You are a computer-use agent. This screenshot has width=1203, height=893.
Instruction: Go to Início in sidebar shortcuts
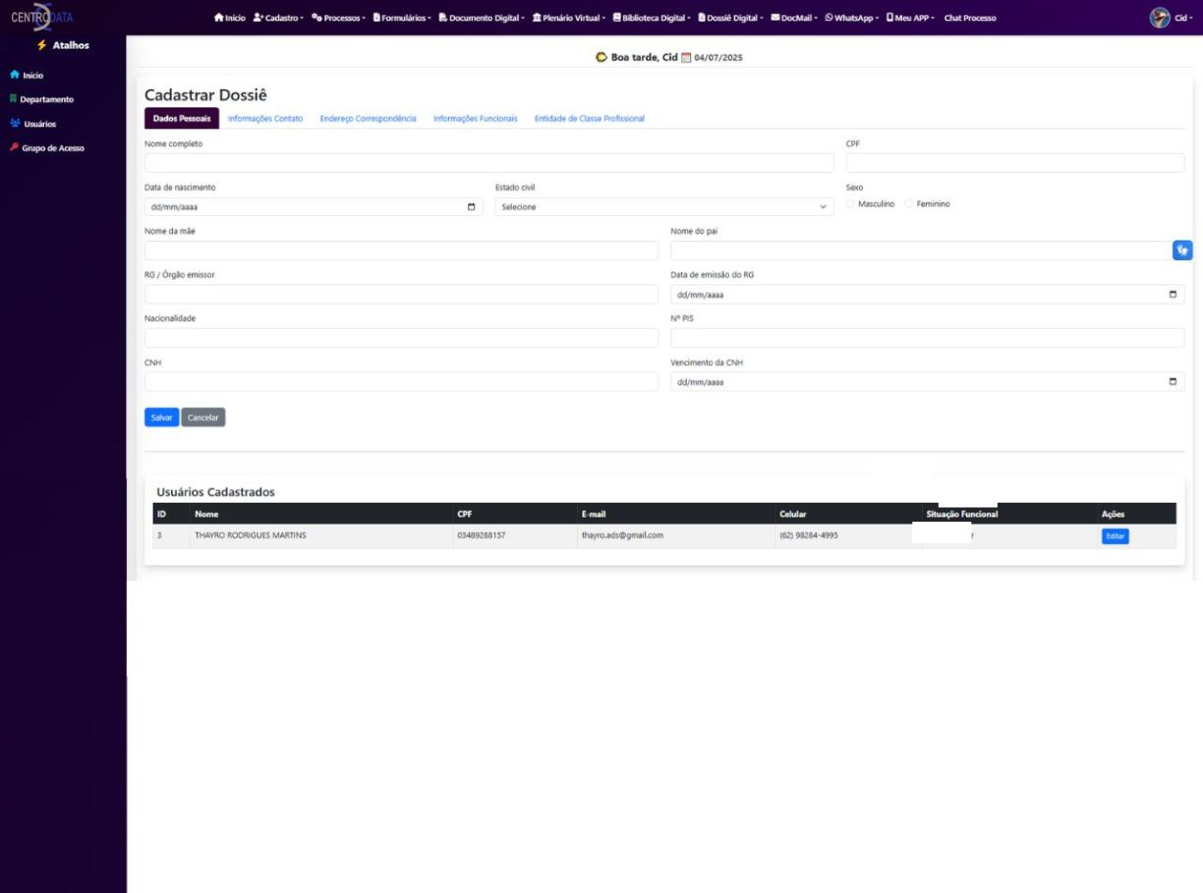pyautogui.click(x=27, y=75)
